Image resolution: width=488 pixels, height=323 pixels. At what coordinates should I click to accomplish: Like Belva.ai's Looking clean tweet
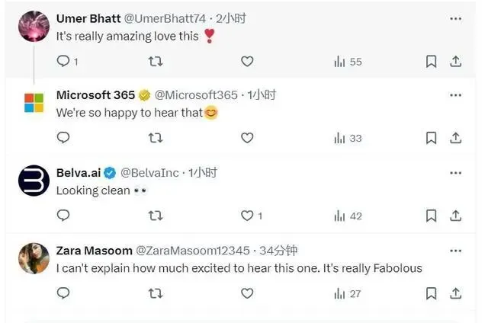[x=247, y=216]
